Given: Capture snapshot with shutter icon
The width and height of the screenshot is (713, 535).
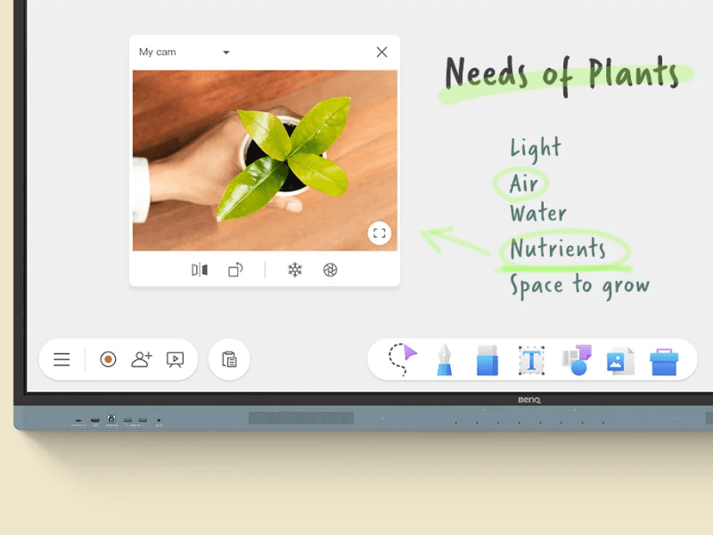Looking at the screenshot, I should (330, 270).
